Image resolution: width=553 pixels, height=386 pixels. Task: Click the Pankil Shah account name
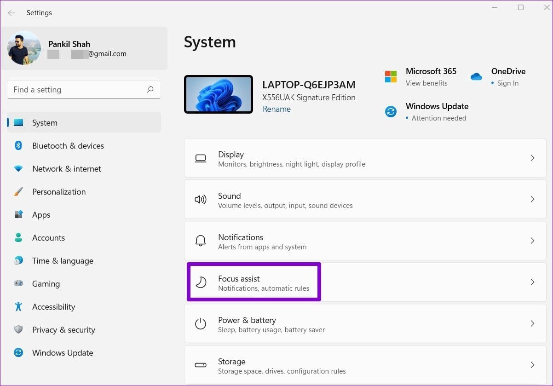tap(69, 44)
